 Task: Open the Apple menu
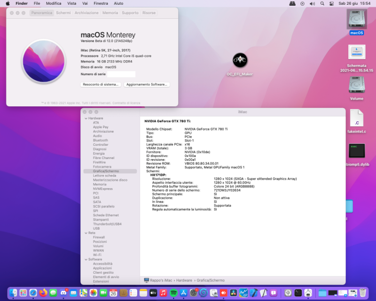(x=8, y=3)
